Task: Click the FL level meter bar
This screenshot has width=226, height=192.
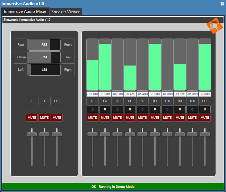Action: click(93, 65)
